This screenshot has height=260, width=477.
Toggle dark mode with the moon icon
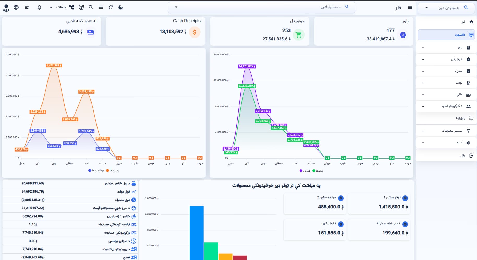pos(120,7)
